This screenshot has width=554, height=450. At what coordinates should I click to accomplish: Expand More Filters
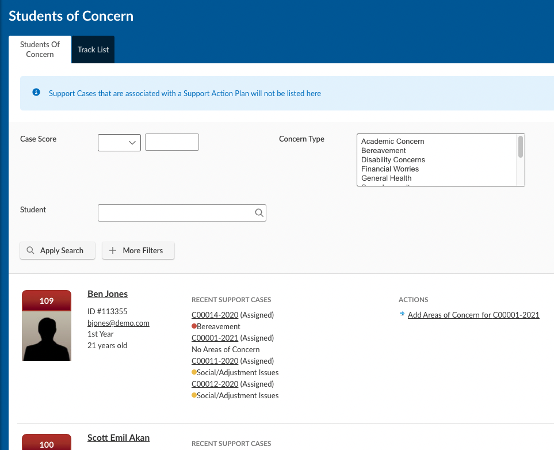click(138, 250)
